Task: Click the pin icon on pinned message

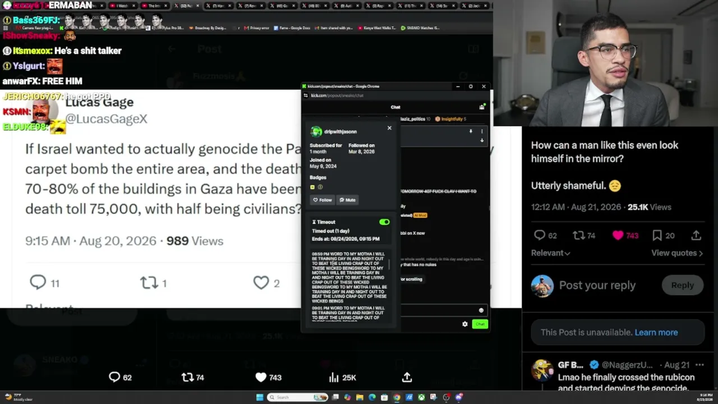Action: point(471,131)
